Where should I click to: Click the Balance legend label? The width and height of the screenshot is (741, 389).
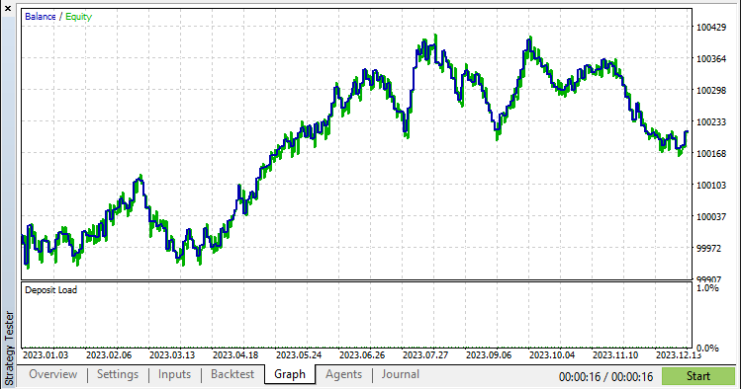point(41,17)
